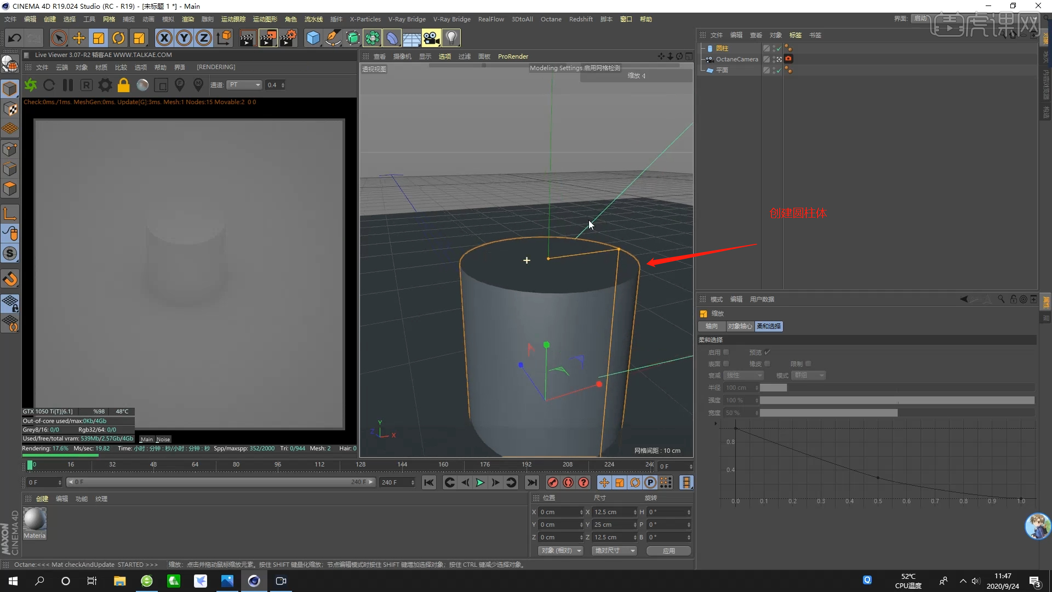Click the Octane render region icon
This screenshot has width=1052, height=592.
click(161, 85)
